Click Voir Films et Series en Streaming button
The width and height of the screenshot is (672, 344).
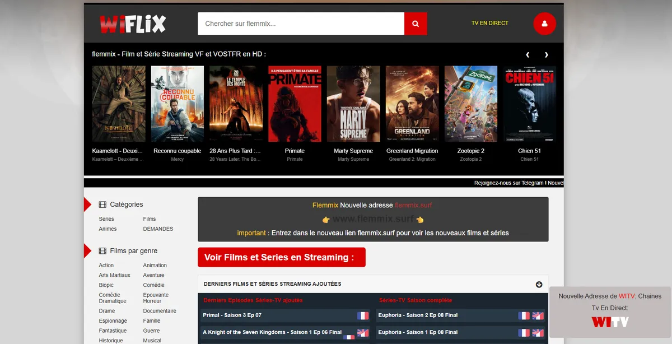pyautogui.click(x=281, y=258)
